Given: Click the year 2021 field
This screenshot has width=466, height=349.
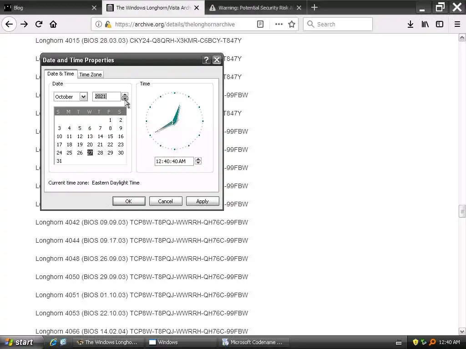Looking at the screenshot, I should pos(106,96).
